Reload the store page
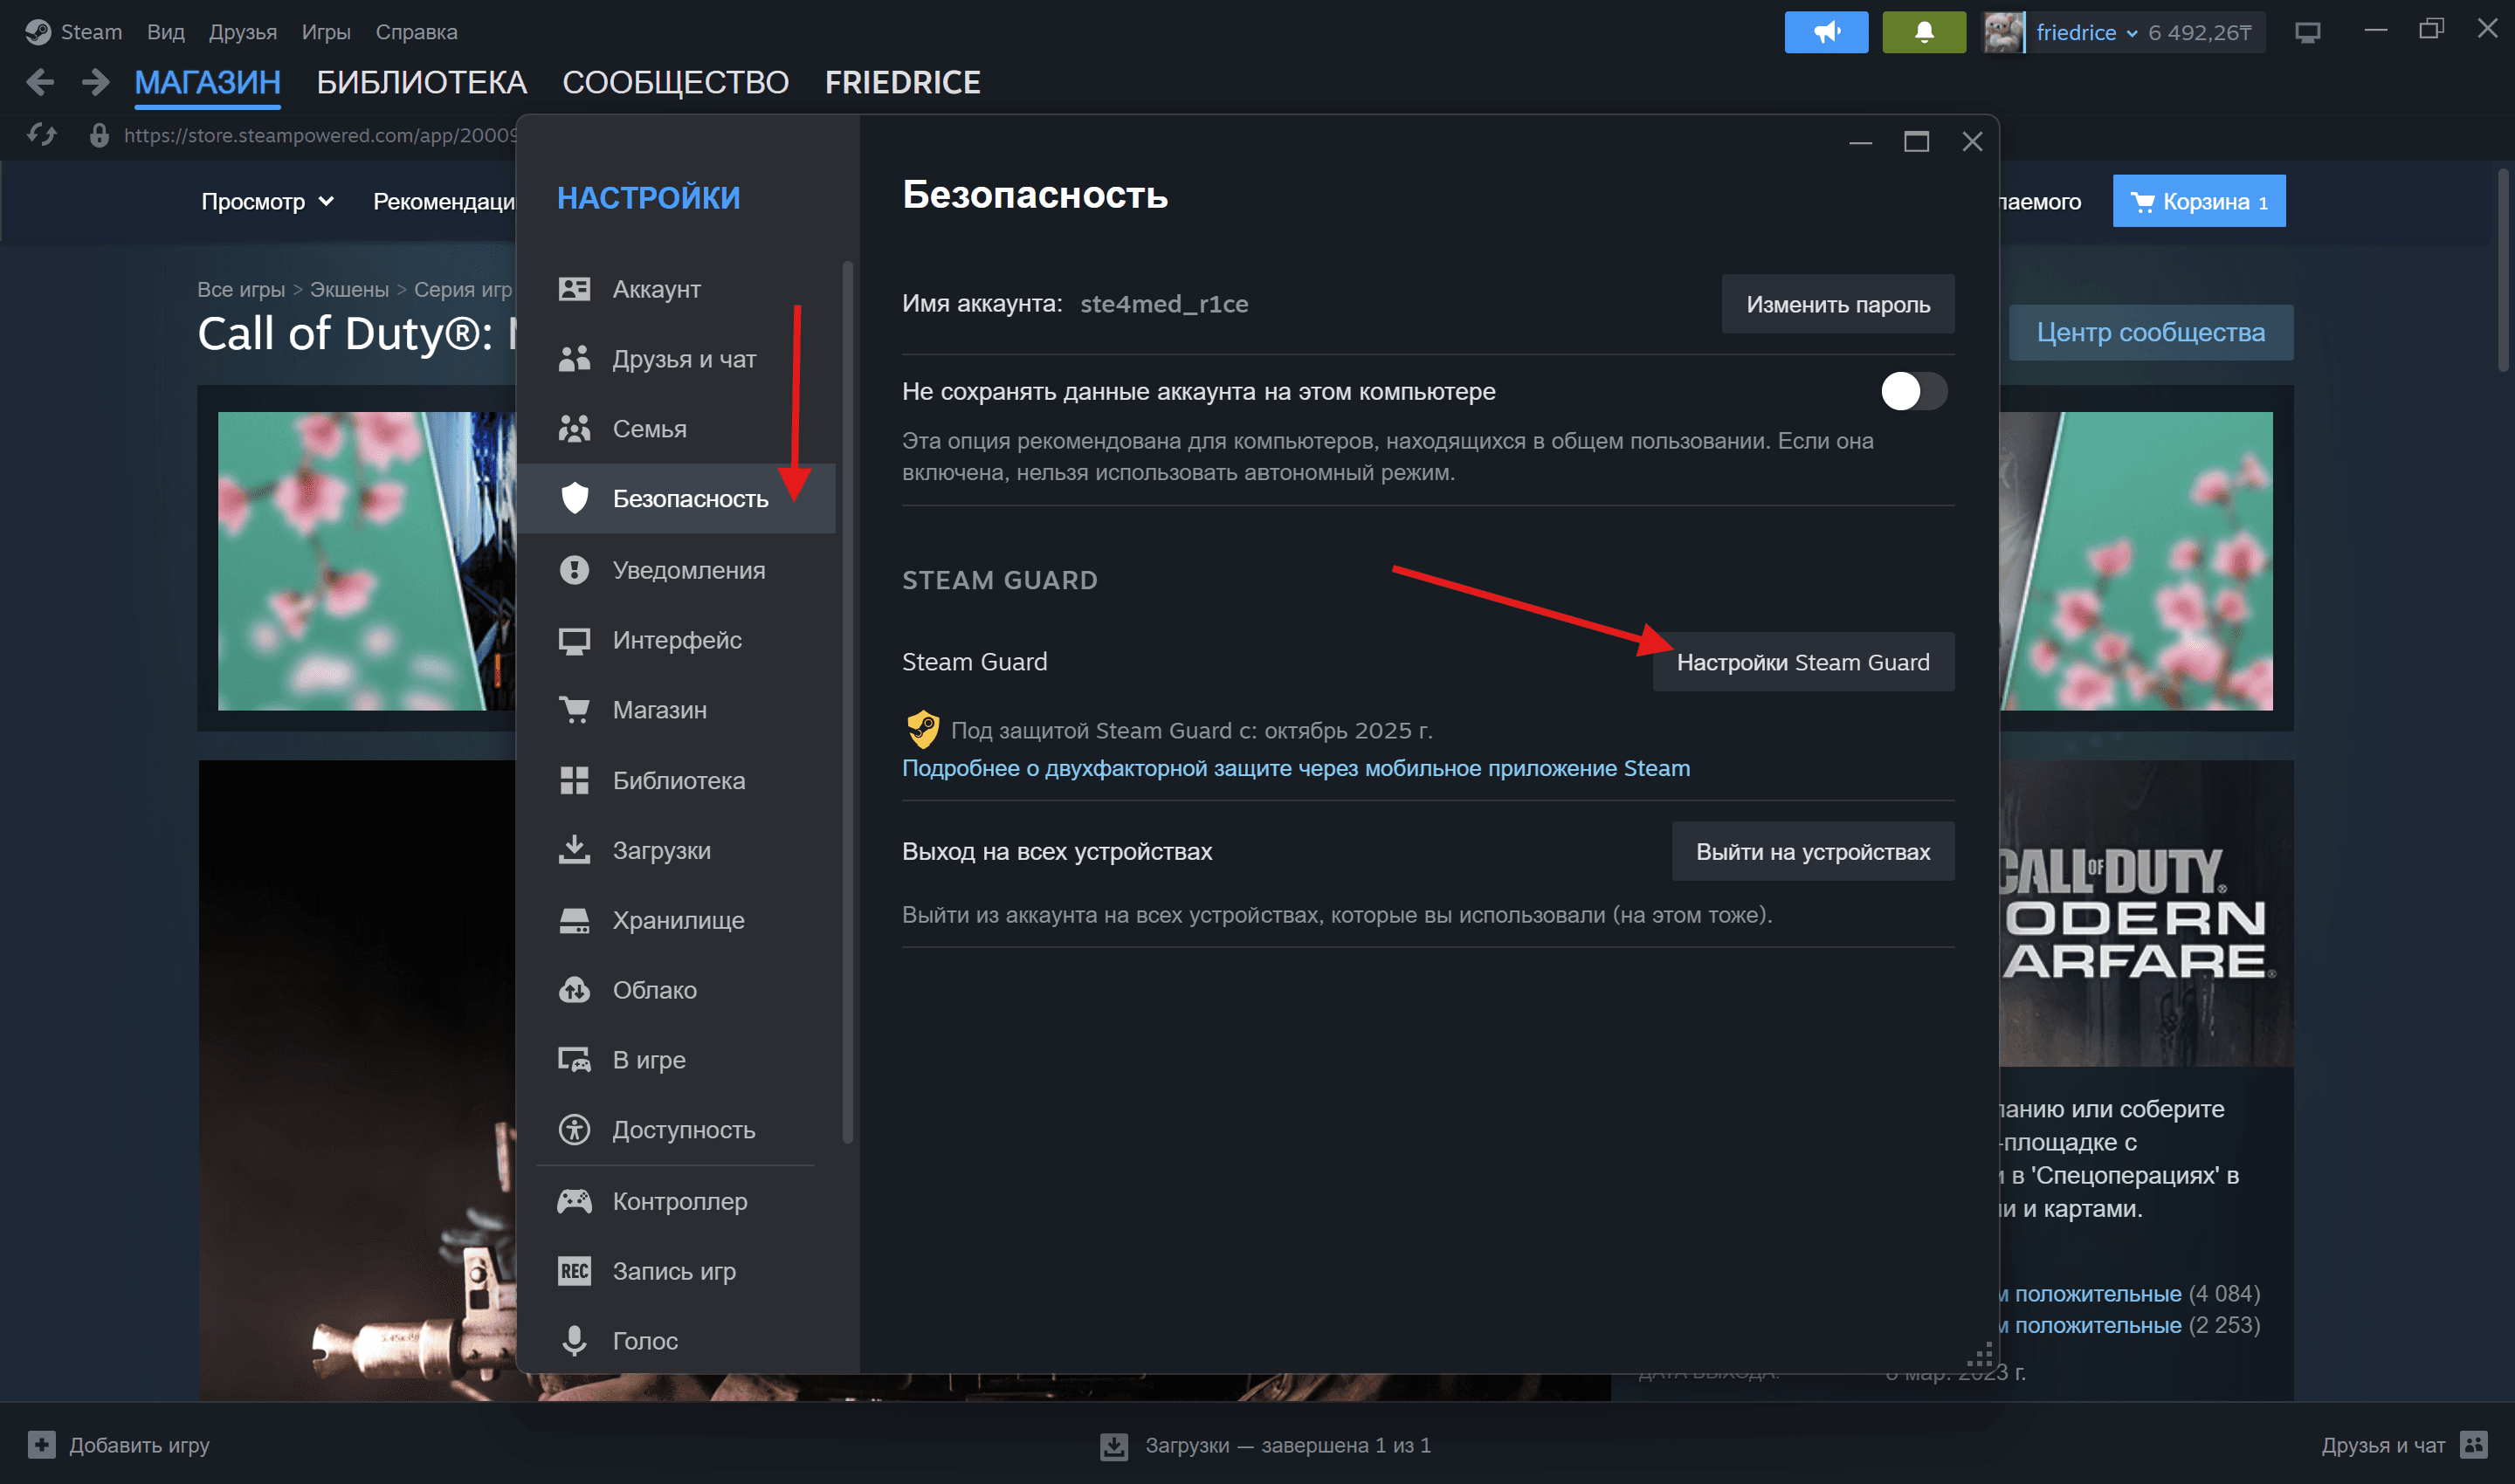The width and height of the screenshot is (2515, 1484). [x=42, y=135]
